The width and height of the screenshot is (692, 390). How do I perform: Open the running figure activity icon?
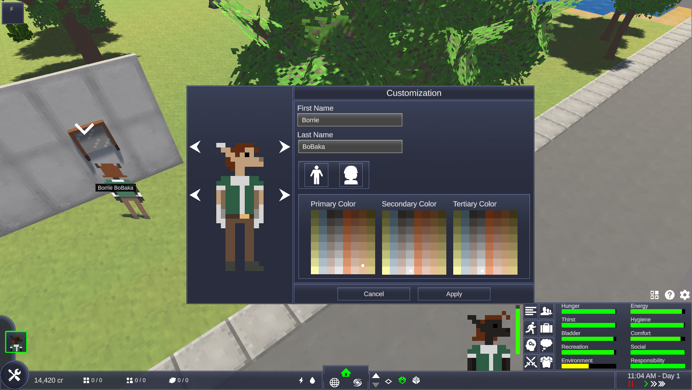coord(531,328)
